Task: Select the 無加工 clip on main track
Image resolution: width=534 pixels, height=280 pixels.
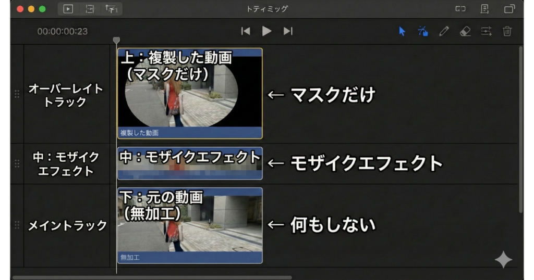Action: [190, 225]
